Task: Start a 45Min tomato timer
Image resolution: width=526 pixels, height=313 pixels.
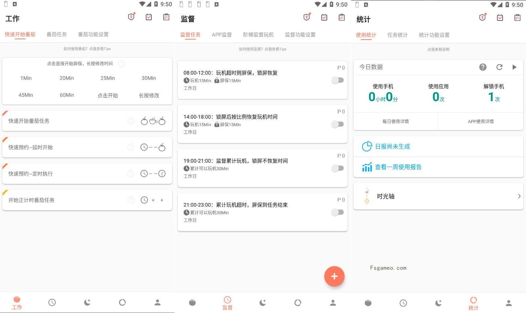Action: click(26, 95)
